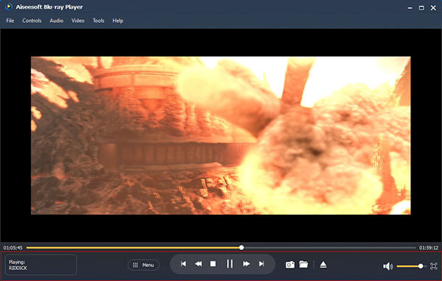The width and height of the screenshot is (442, 281).
Task: Open the Tools menu
Action: coord(99,21)
